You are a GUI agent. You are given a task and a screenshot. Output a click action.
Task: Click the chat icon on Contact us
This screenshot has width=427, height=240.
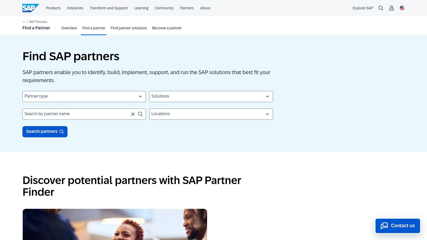[384, 226]
